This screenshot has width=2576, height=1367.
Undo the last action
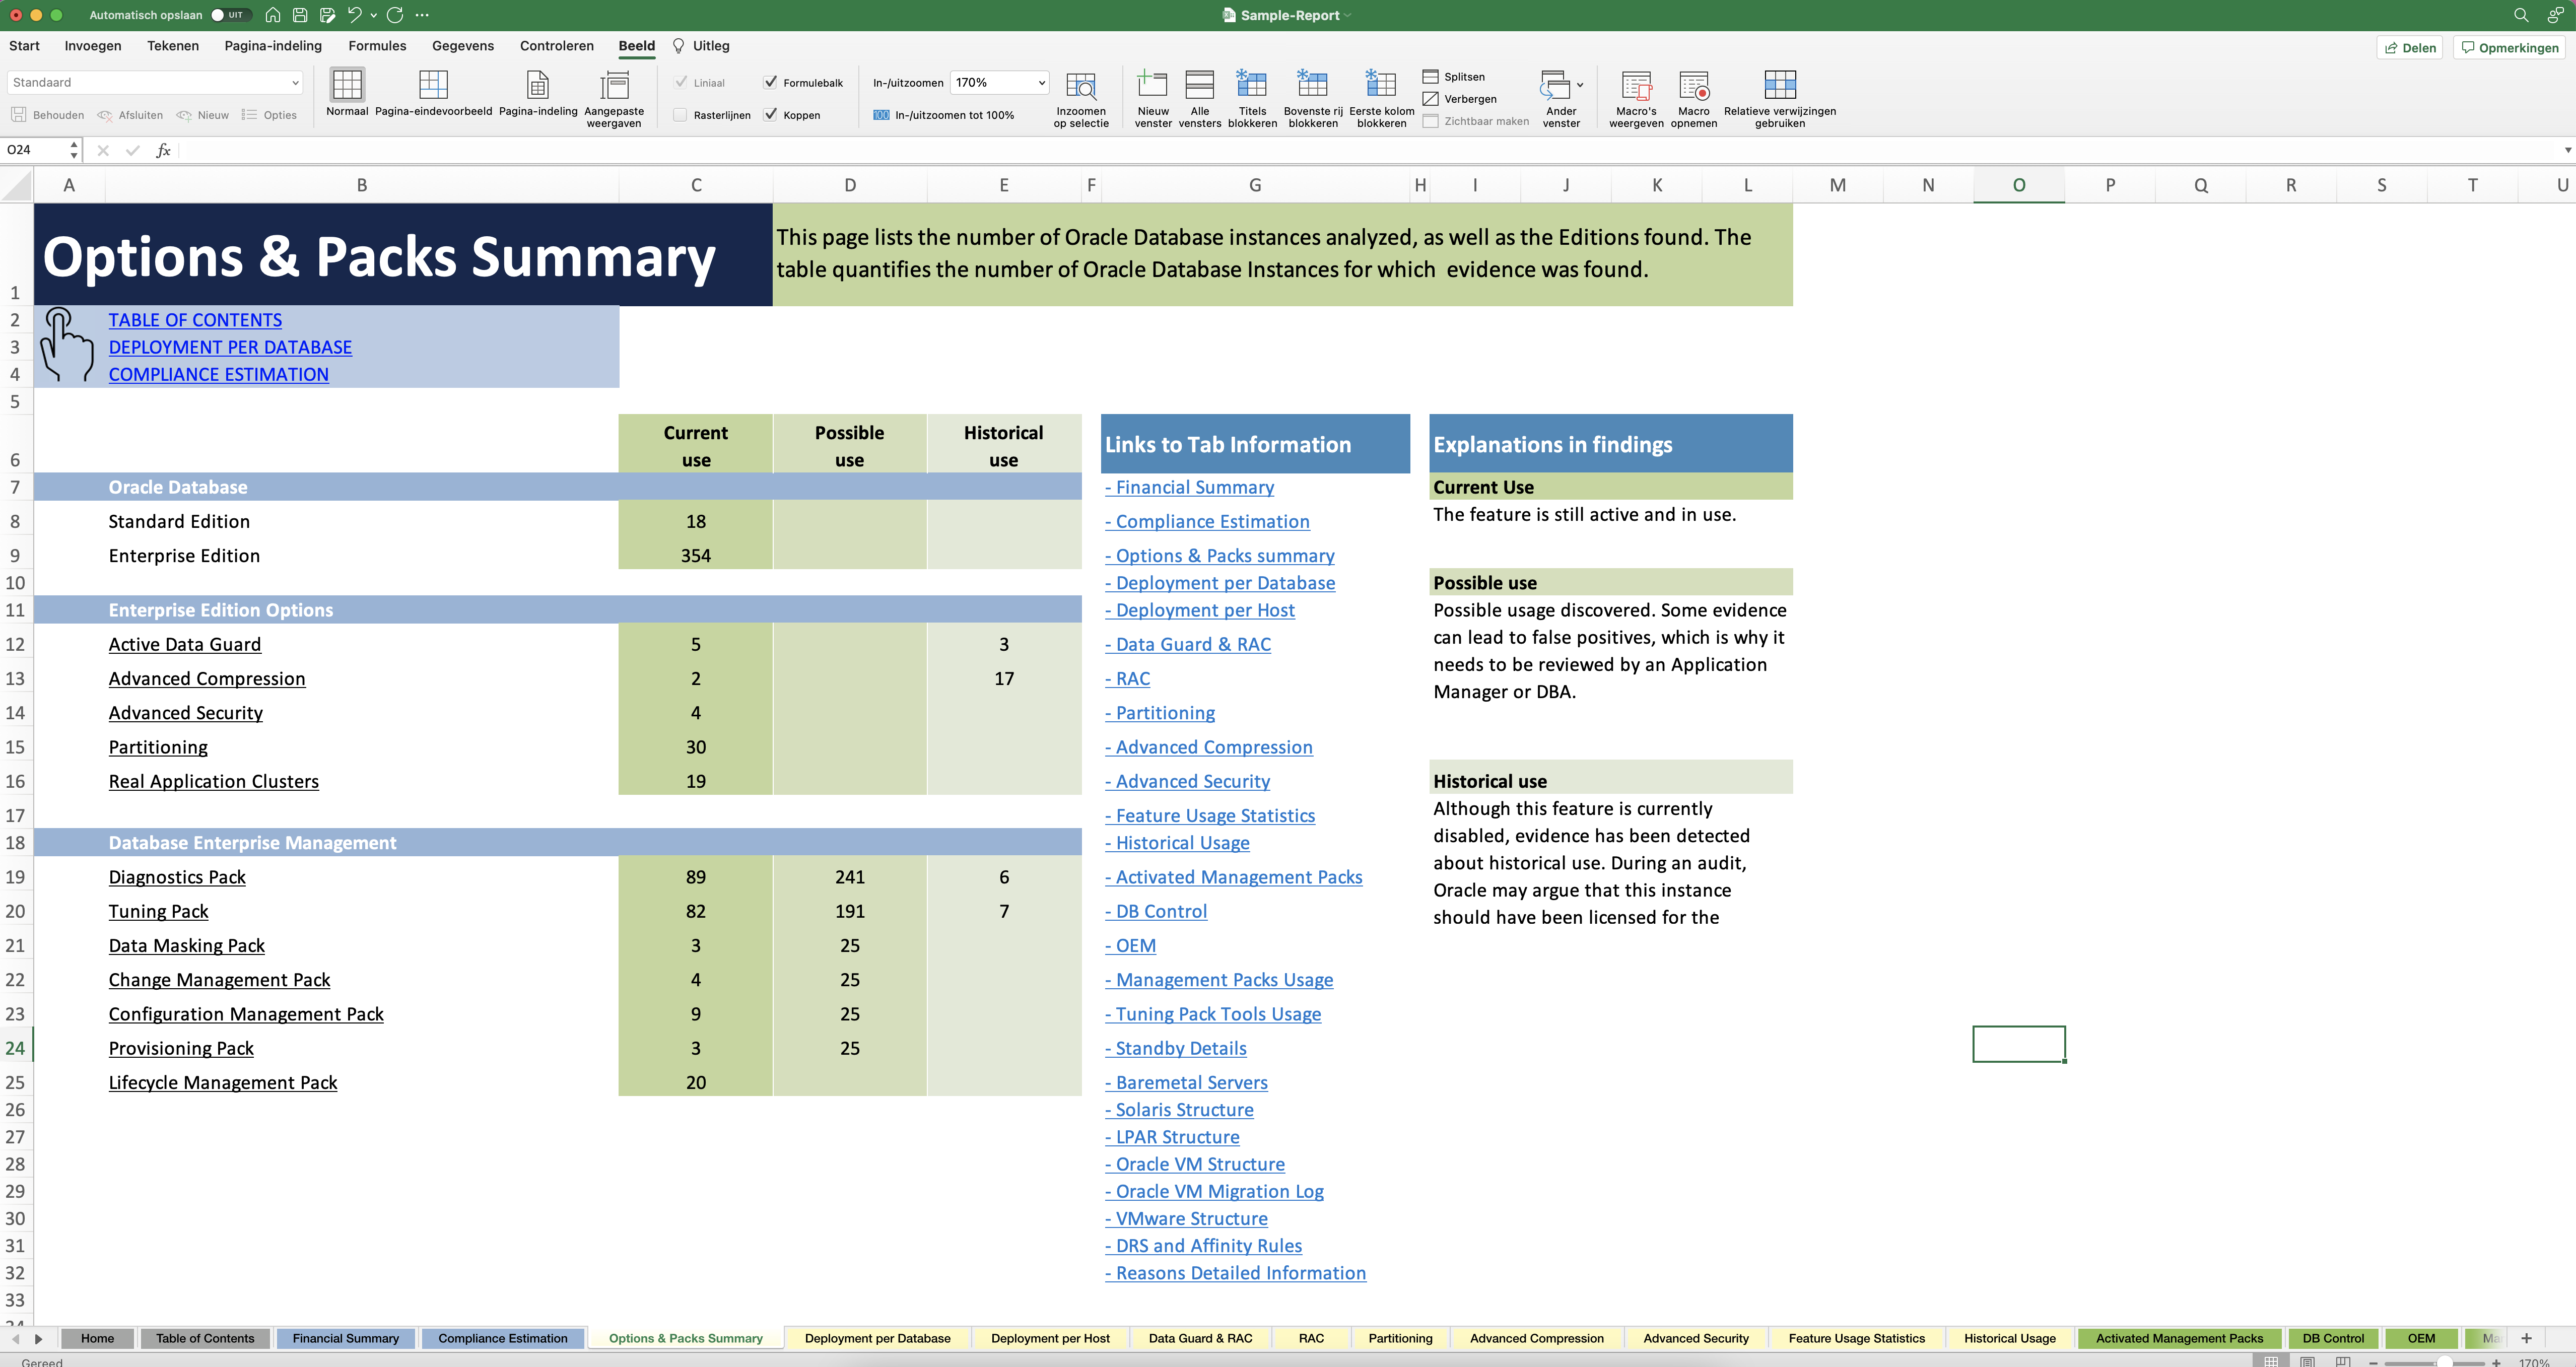click(354, 15)
